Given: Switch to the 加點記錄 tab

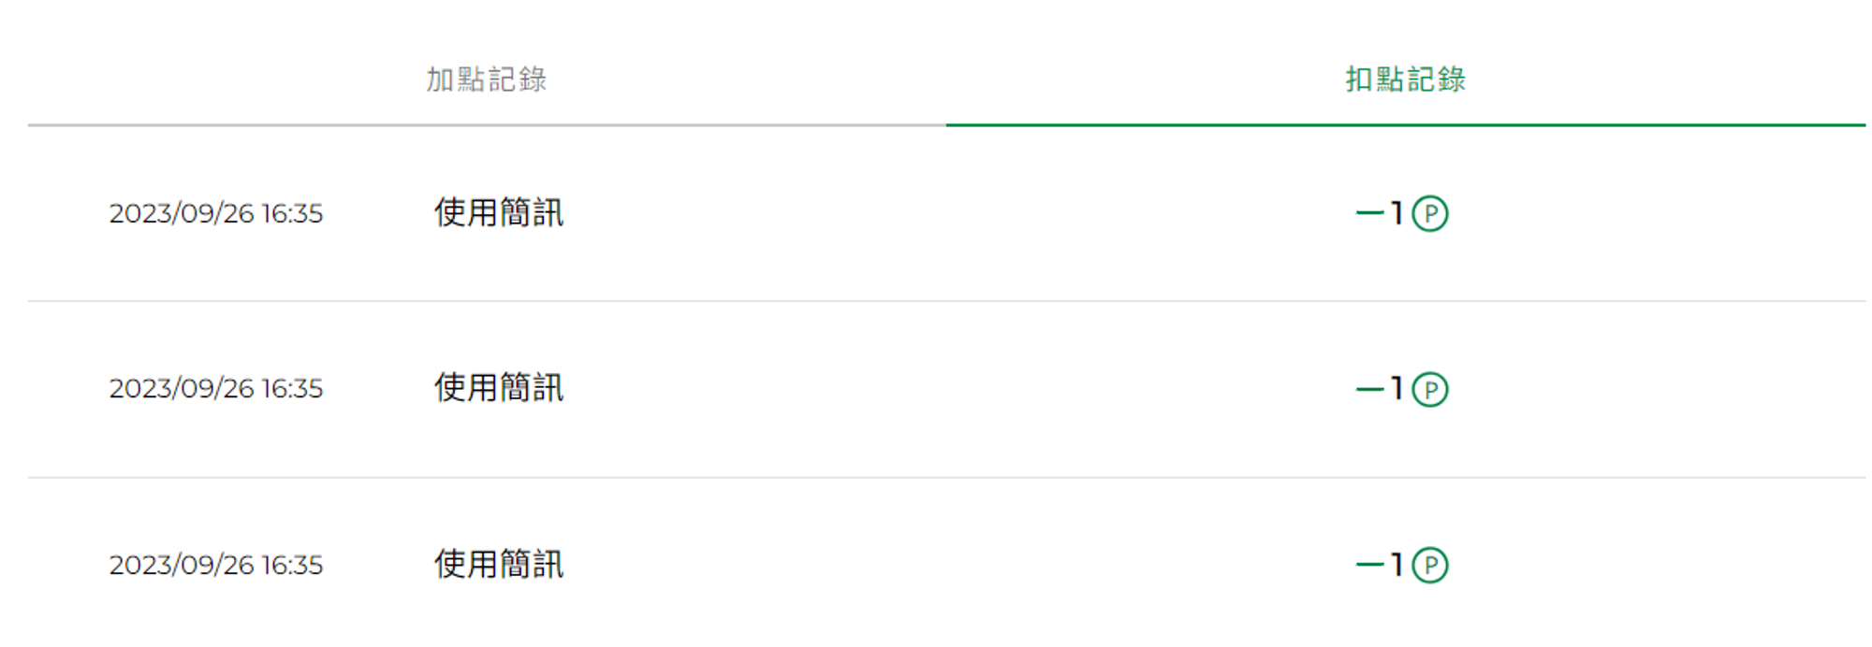Looking at the screenshot, I should coord(487,79).
